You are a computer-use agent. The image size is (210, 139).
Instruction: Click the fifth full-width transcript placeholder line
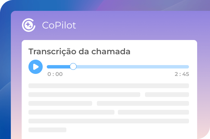pyautogui.click(x=108, y=121)
